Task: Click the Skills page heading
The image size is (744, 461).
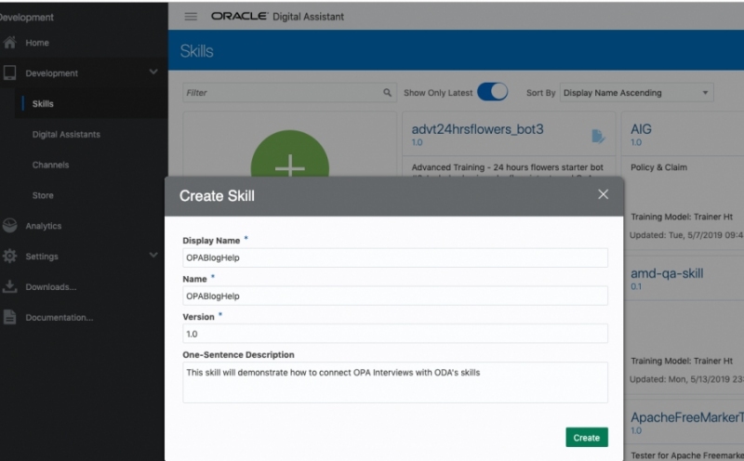Action: point(196,51)
